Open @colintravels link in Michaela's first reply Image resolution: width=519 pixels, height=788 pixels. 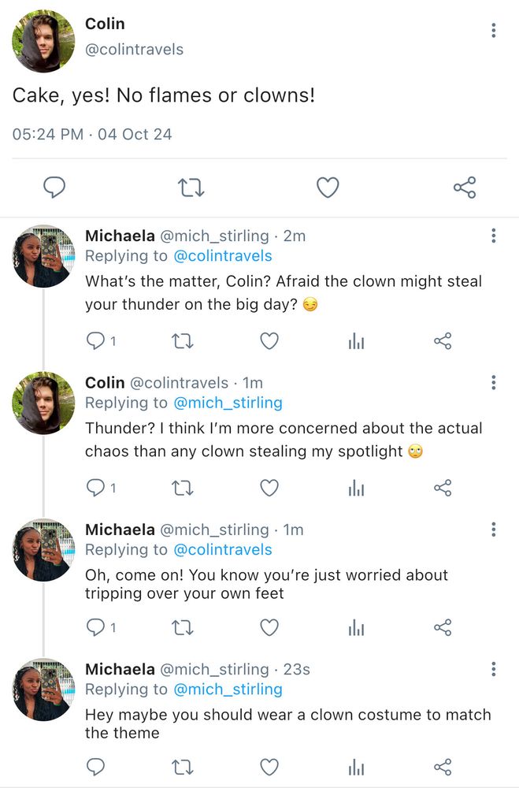(222, 256)
